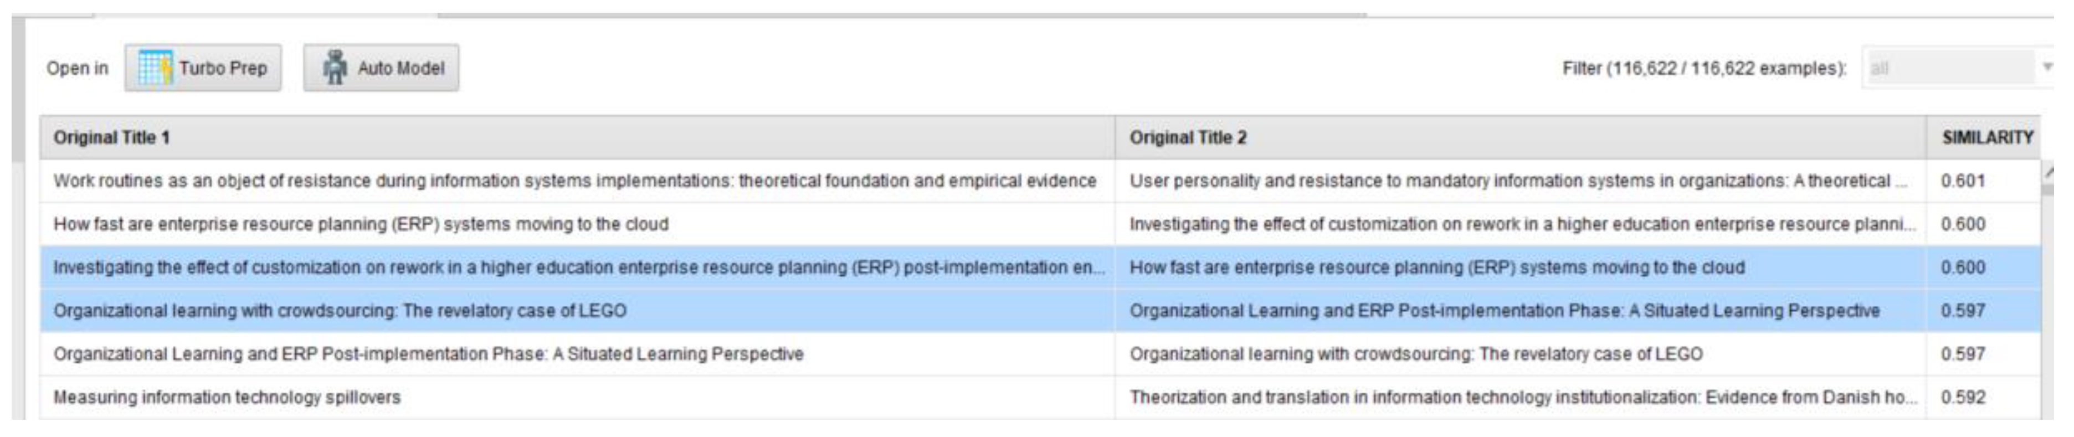Click 'How fast are enterprise' in Title 2 column
Image resolution: width=2074 pixels, height=437 pixels.
[1436, 268]
